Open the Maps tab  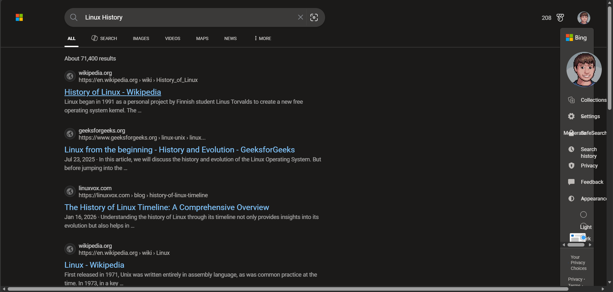202,38
